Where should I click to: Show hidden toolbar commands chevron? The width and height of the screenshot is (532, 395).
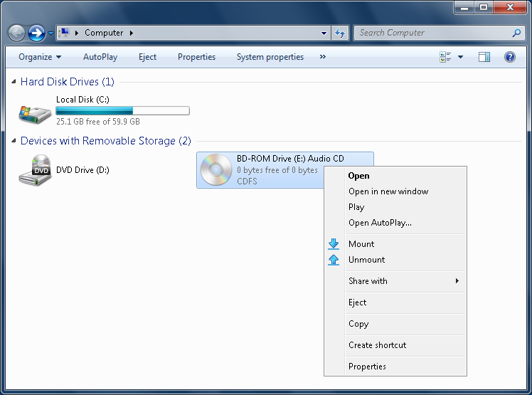pyautogui.click(x=323, y=57)
